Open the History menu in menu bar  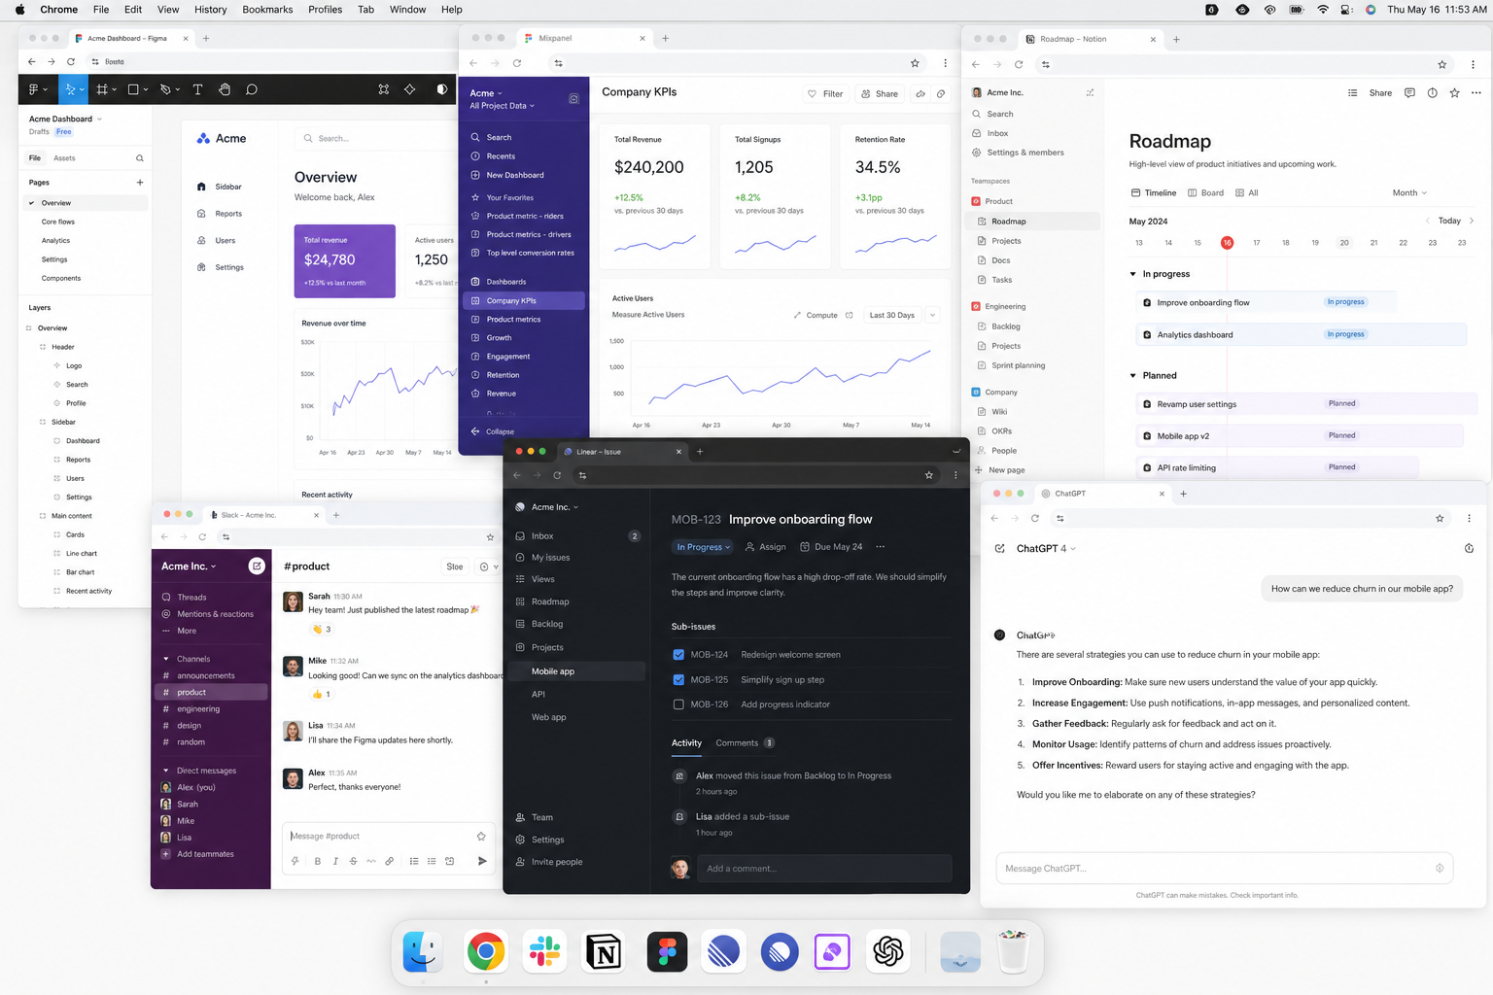tap(210, 10)
